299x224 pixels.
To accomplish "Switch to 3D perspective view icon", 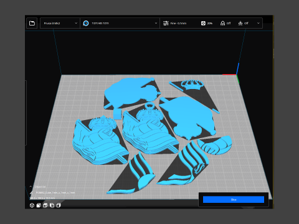I will click(32, 205).
